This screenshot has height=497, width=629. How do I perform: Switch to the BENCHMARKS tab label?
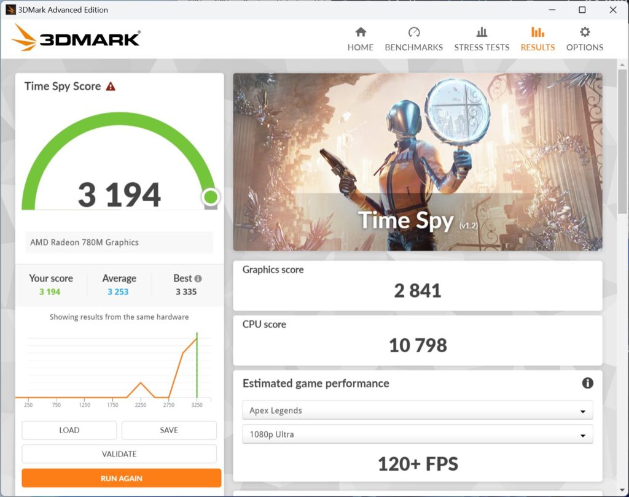tap(413, 47)
